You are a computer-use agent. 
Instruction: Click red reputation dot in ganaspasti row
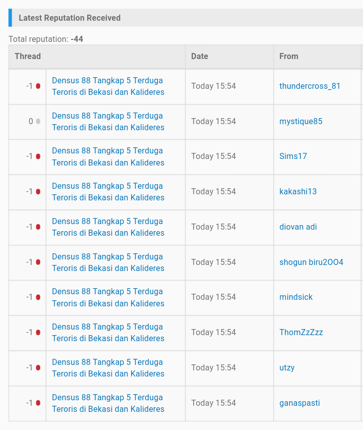38,403
